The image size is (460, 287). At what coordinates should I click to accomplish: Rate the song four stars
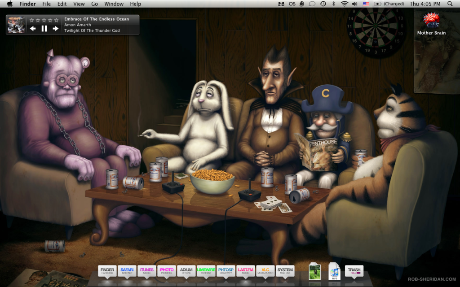point(50,20)
